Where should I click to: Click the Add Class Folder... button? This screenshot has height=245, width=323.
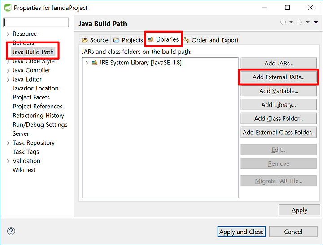point(279,119)
